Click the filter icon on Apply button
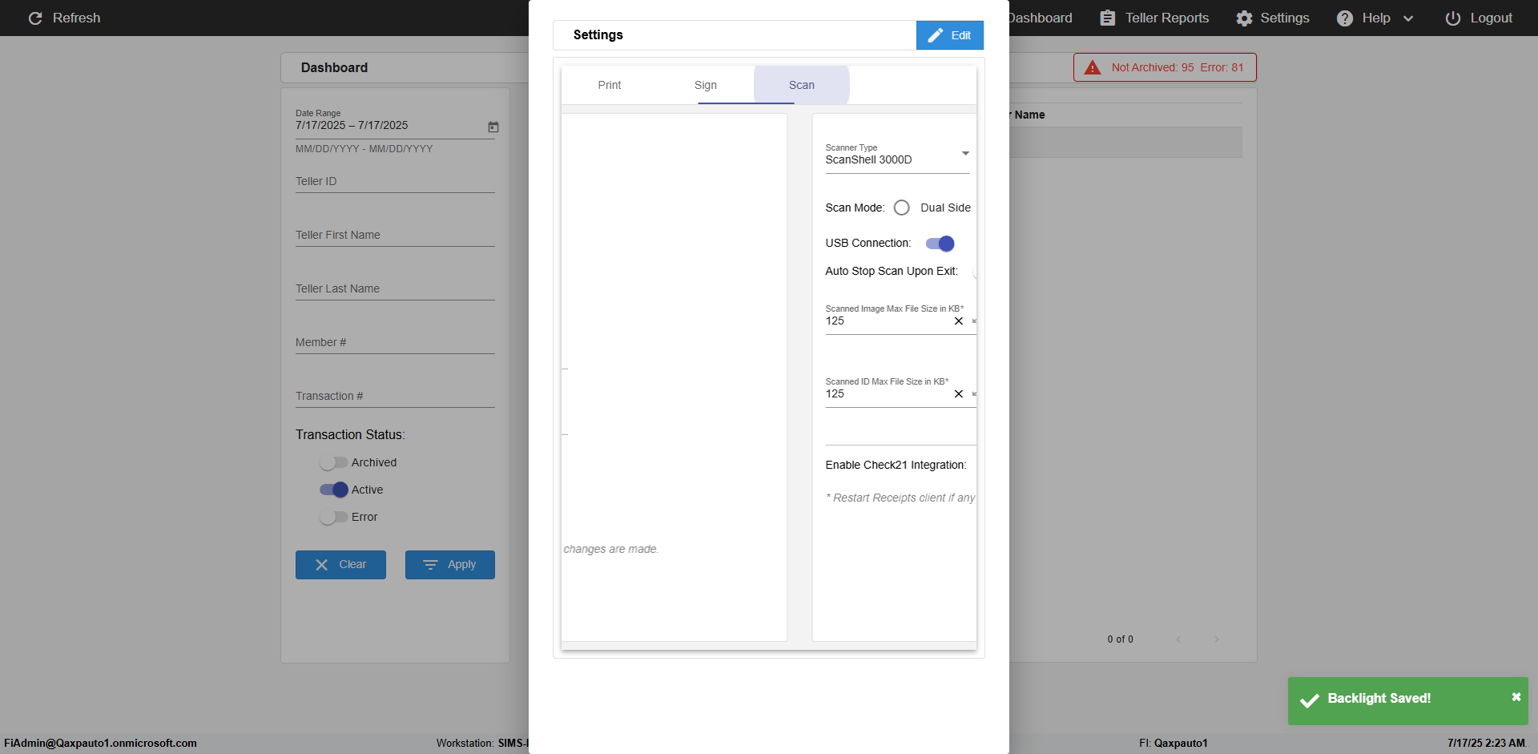 click(430, 565)
